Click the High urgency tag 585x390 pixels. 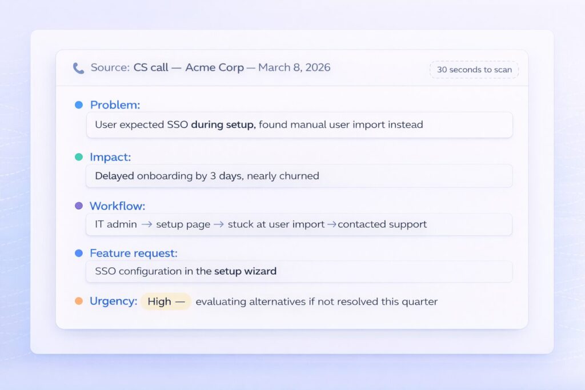[x=165, y=301]
